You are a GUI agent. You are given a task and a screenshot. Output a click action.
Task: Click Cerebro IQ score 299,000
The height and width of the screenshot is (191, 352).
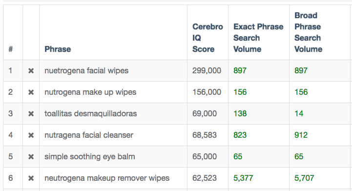click(x=207, y=70)
